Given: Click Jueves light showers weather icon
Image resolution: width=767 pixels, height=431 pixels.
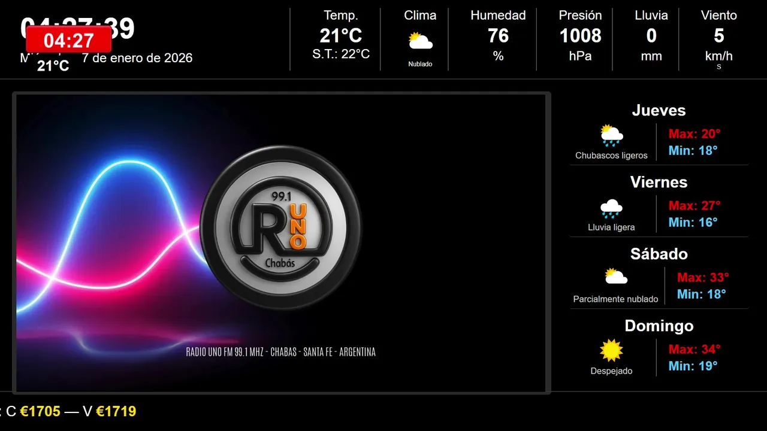Looking at the screenshot, I should pos(611,136).
